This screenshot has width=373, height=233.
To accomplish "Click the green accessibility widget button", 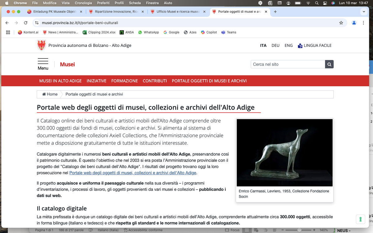I will (x=360, y=219).
